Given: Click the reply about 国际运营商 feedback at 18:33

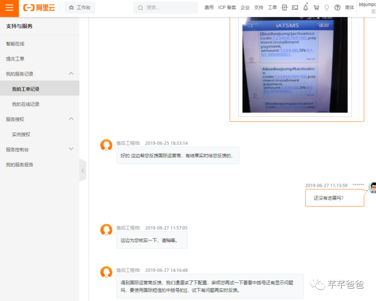Looking at the screenshot, I should point(178,156).
